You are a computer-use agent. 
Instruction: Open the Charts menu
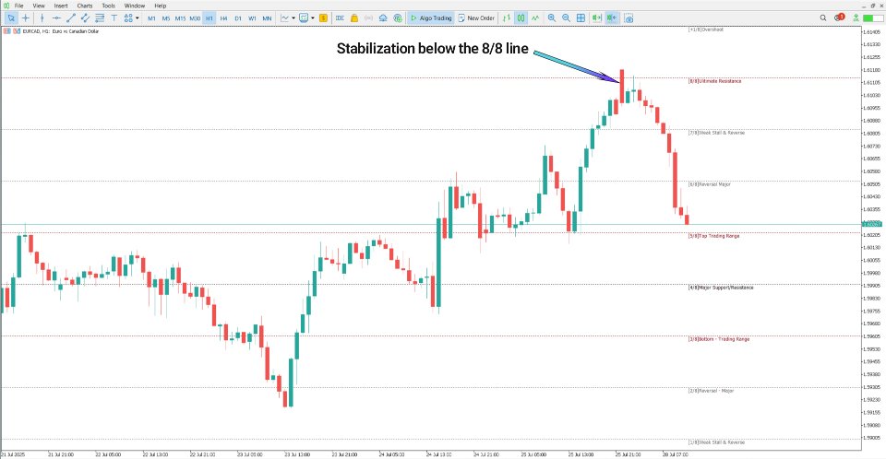point(85,6)
